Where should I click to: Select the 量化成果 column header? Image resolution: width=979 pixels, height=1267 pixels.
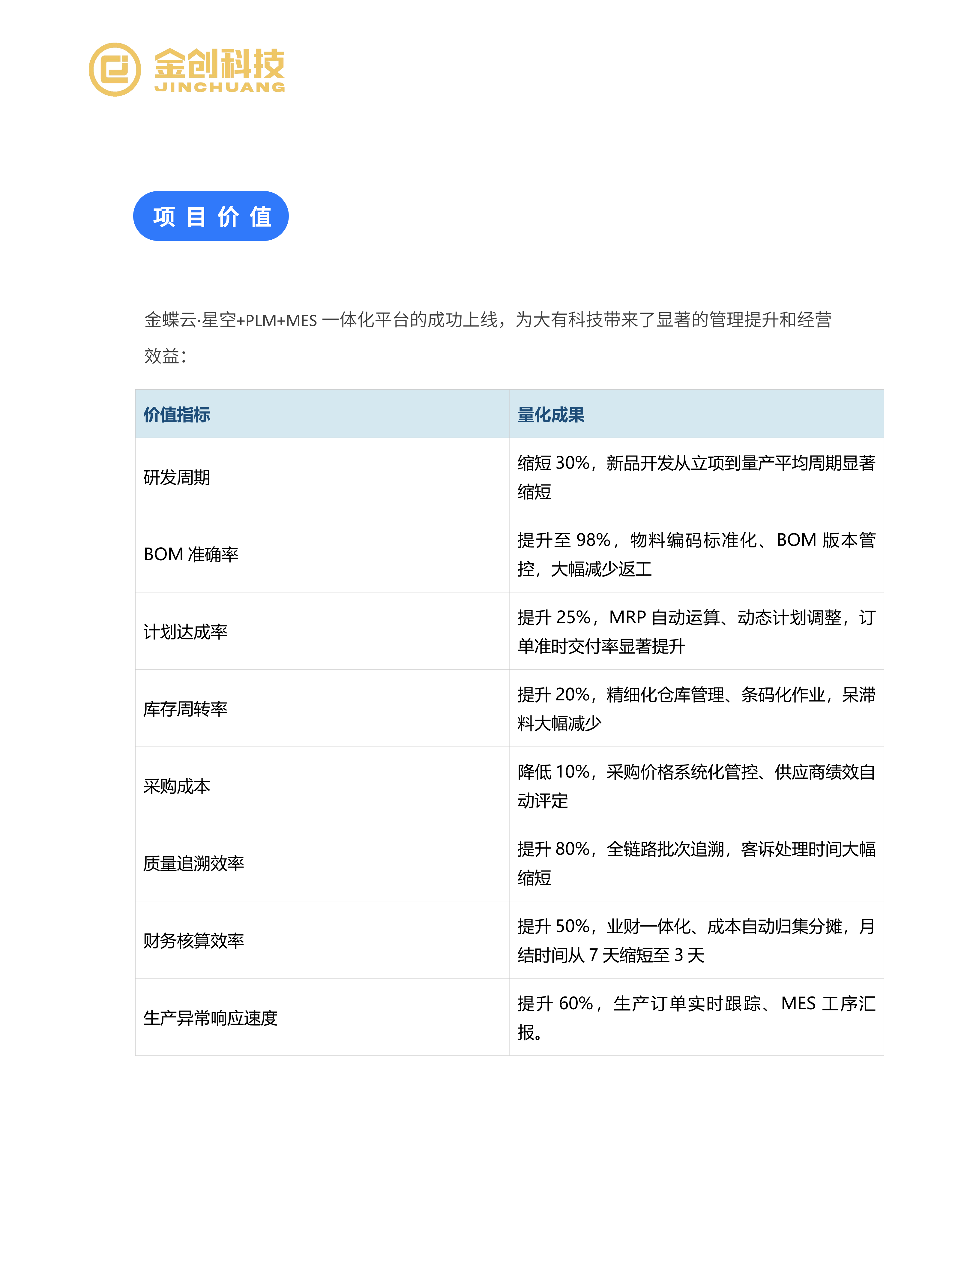tap(696, 414)
